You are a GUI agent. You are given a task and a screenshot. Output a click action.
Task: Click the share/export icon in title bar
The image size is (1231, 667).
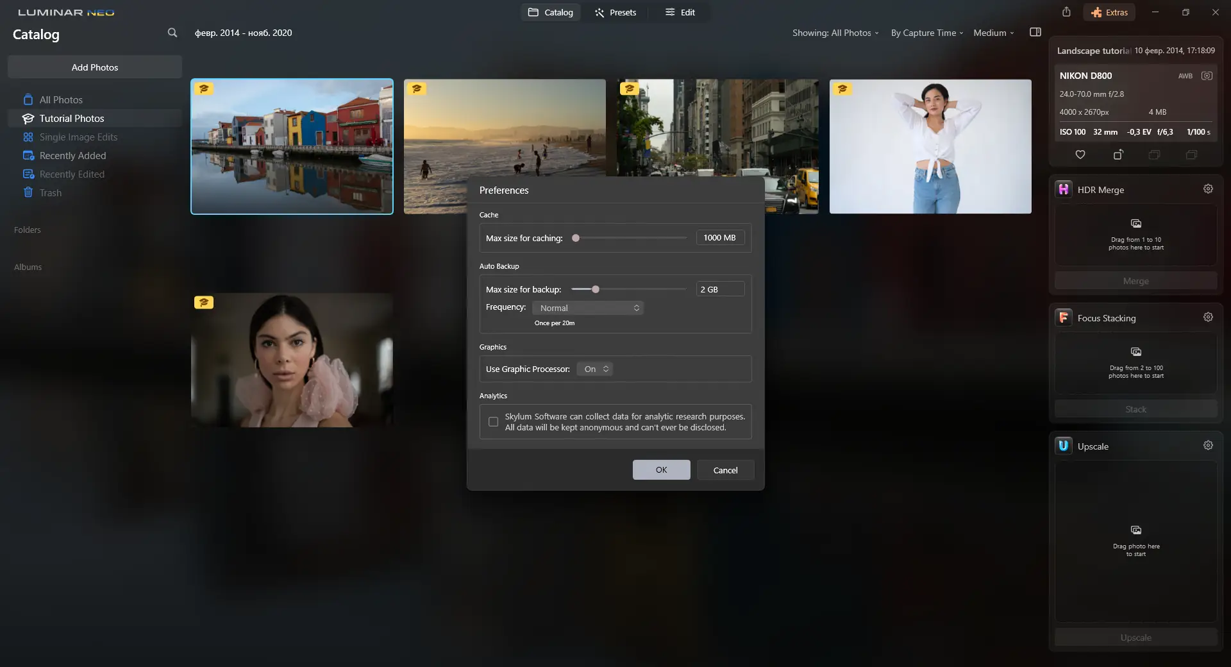[1066, 12]
